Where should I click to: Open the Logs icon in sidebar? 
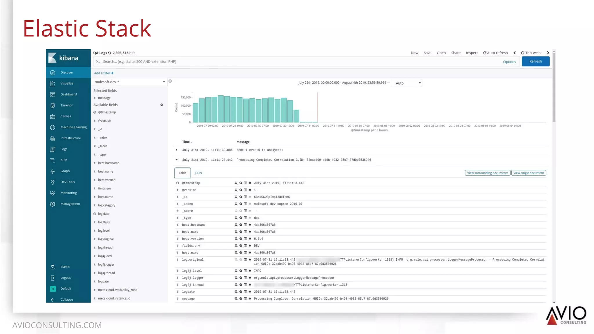click(52, 149)
